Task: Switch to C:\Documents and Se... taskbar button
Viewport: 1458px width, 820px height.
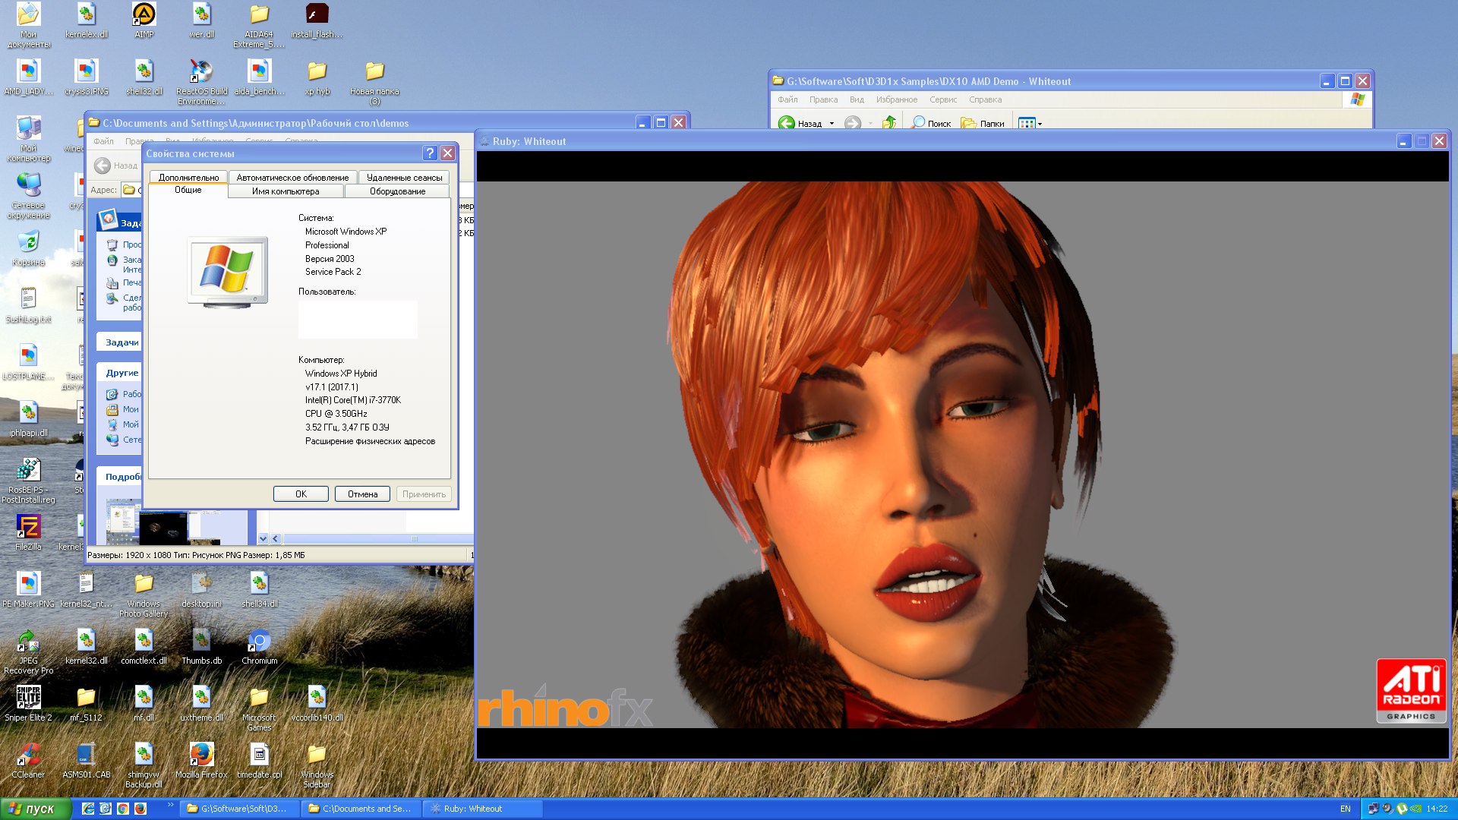Action: point(361,809)
